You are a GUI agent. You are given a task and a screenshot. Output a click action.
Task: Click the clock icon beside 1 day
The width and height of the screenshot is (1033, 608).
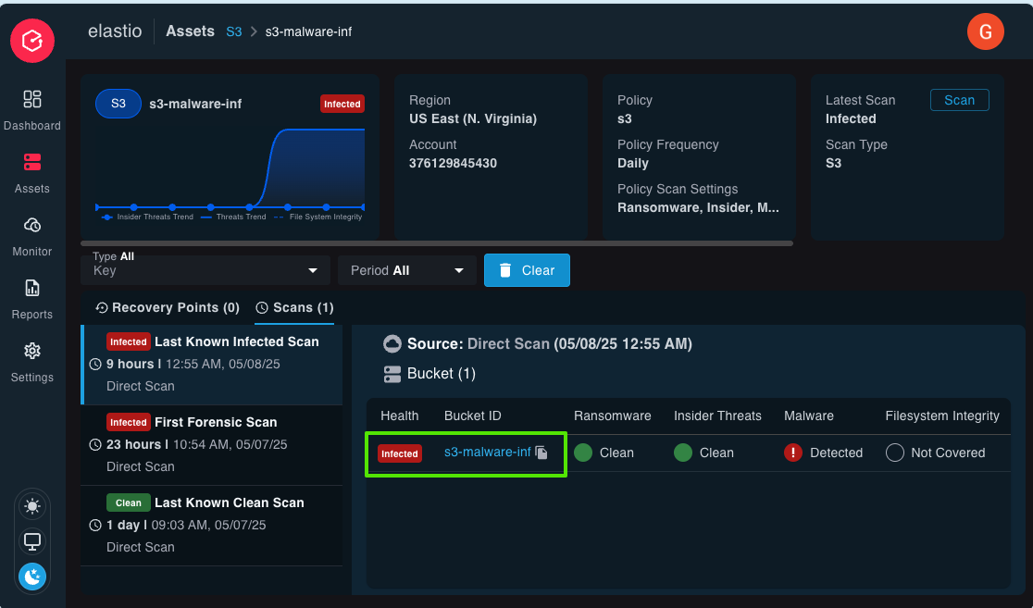[x=95, y=525]
